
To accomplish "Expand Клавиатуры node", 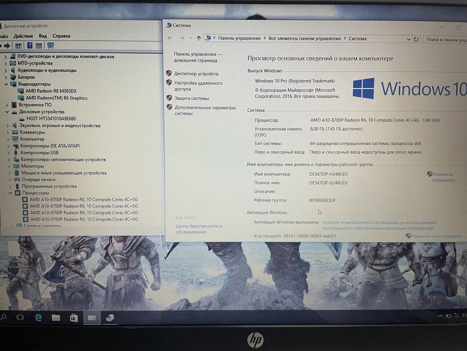I will (8, 132).
